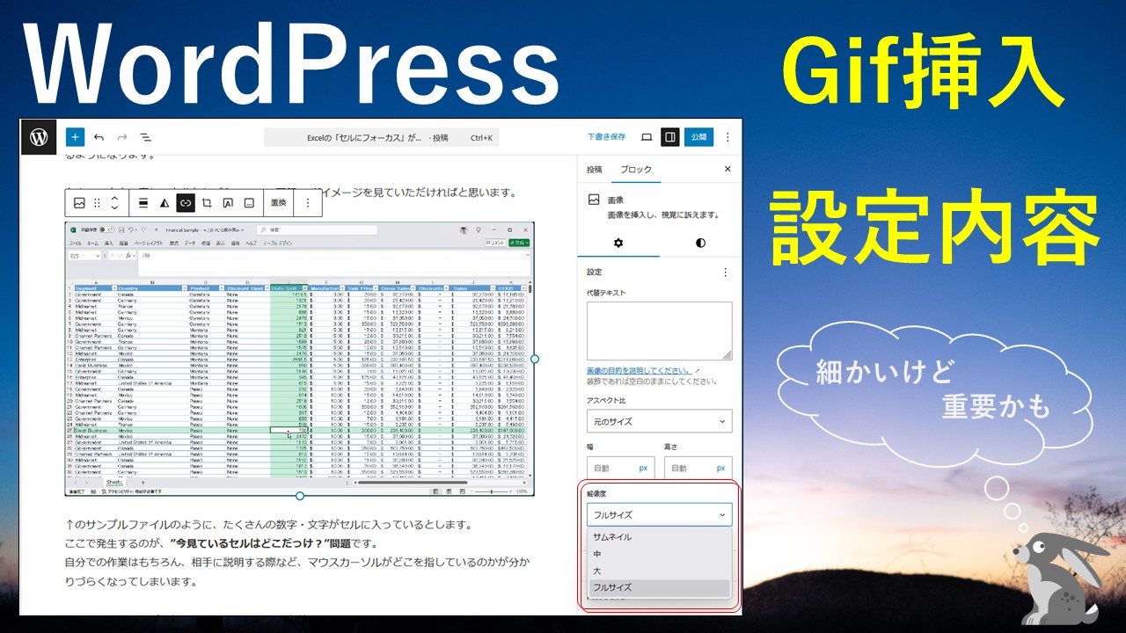Click the 代替テキスト text area
This screenshot has width=1126, height=633.
[x=659, y=331]
